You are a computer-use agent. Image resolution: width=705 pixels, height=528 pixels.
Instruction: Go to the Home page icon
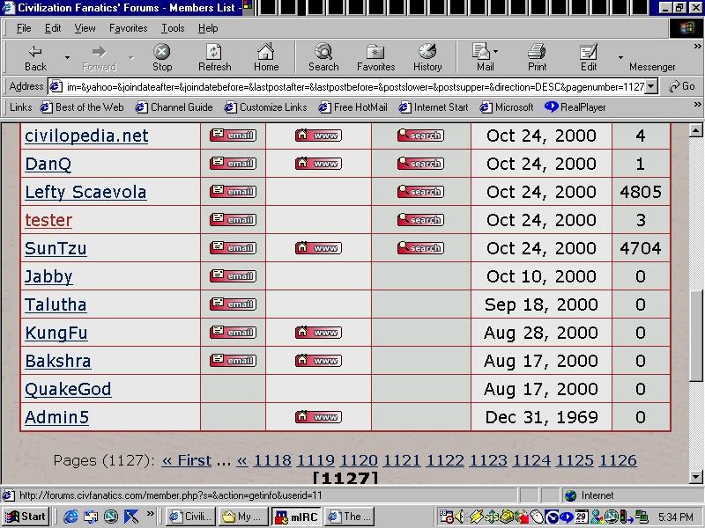click(266, 58)
